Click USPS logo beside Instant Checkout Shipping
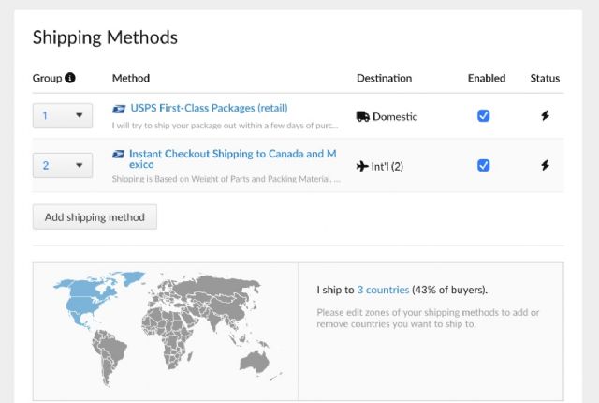 pyautogui.click(x=118, y=154)
